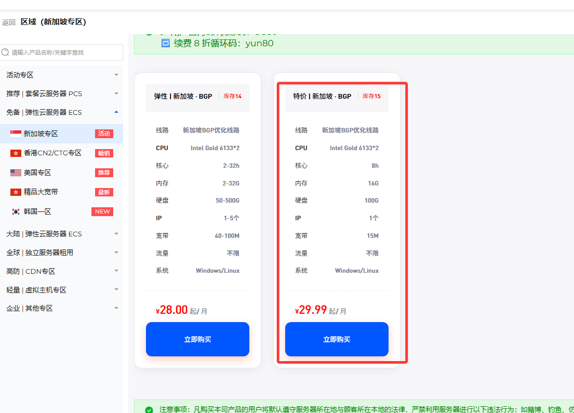Buy the 特价 新加坡 BGP plan
The width and height of the screenshot is (574, 413).
[337, 339]
